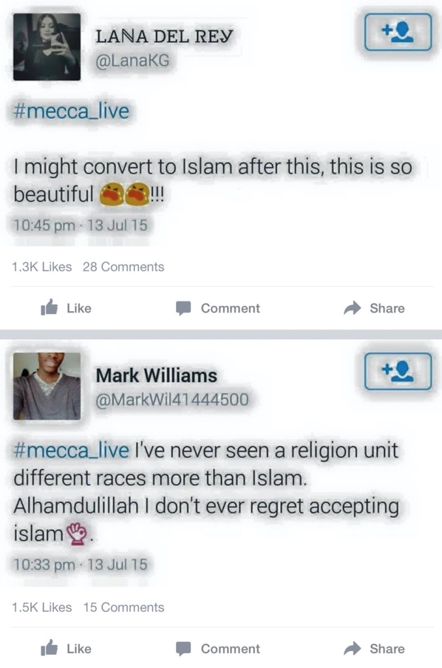View the 28 Comments thread
The width and height of the screenshot is (442, 668).
coord(123,267)
